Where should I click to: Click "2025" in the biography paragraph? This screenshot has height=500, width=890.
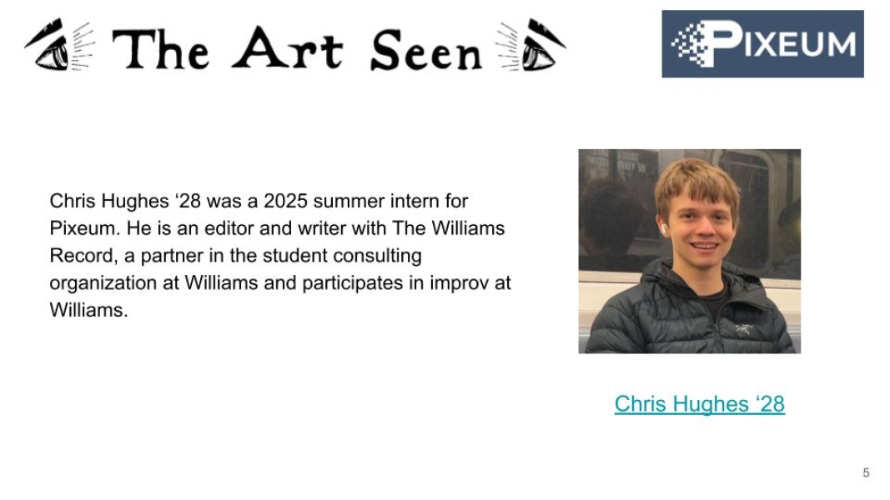click(x=285, y=201)
